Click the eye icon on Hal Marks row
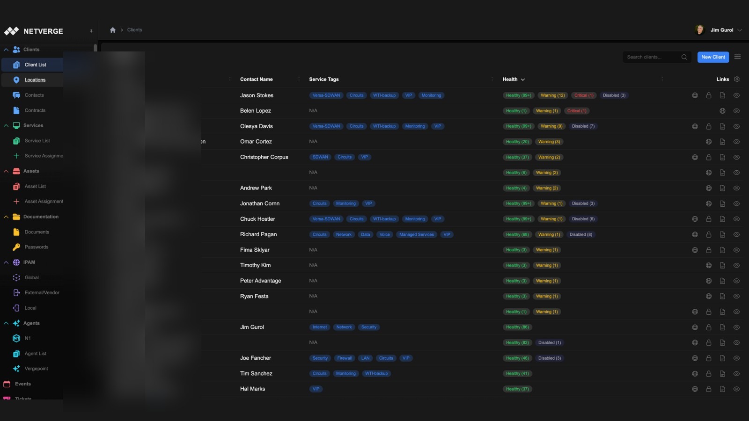This screenshot has width=749, height=421. [735, 389]
